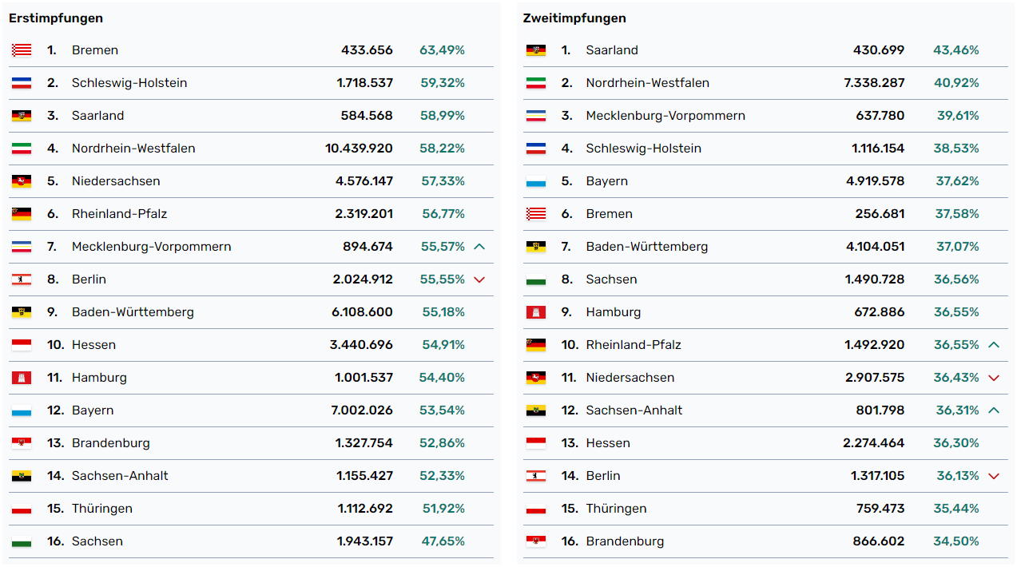Click the Saarland flag in Zweitimpfungen list
The width and height of the screenshot is (1017, 567).
pyautogui.click(x=535, y=50)
